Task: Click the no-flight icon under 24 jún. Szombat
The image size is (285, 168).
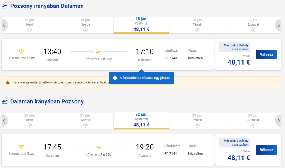Action: pos(253,125)
